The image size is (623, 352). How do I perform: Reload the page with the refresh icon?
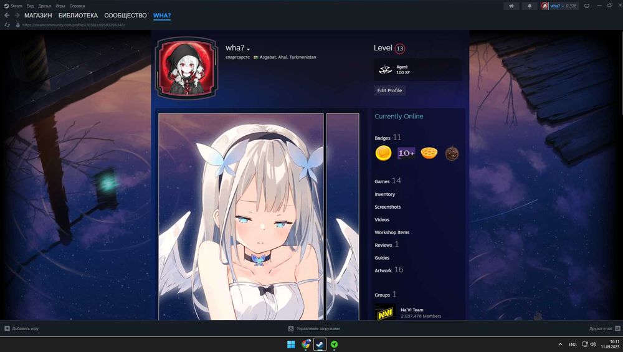7,25
